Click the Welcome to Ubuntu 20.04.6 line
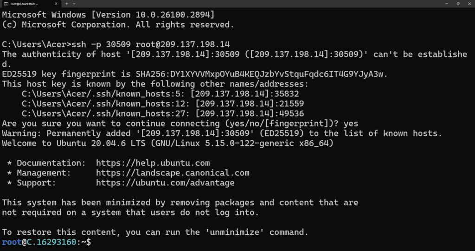Image resolution: width=475 pixels, height=251 pixels. click(x=167, y=144)
